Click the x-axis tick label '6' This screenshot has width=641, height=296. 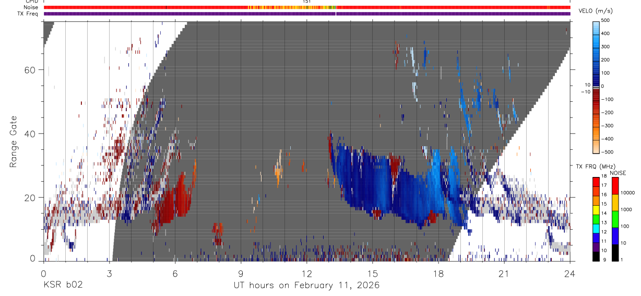[x=175, y=273]
